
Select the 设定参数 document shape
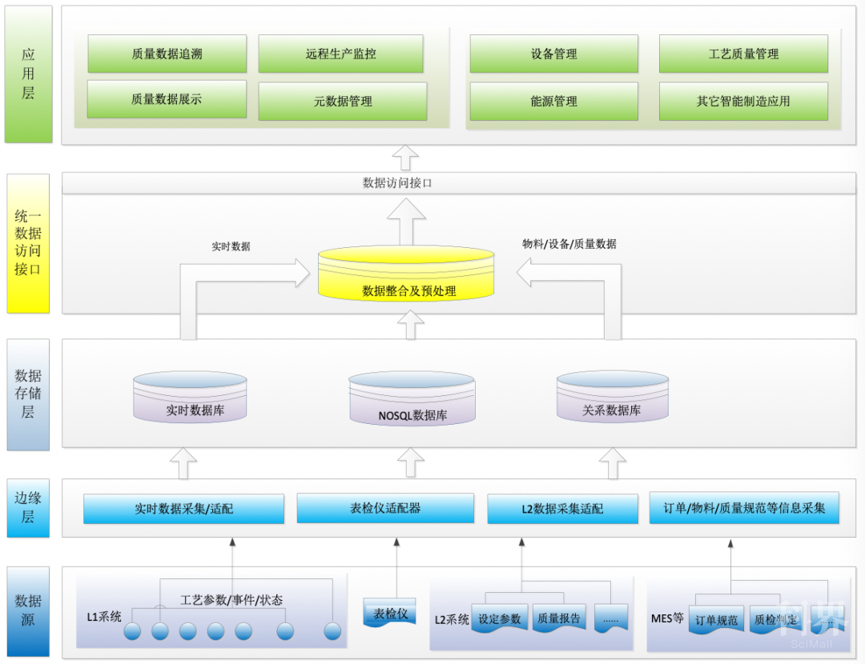[500, 618]
